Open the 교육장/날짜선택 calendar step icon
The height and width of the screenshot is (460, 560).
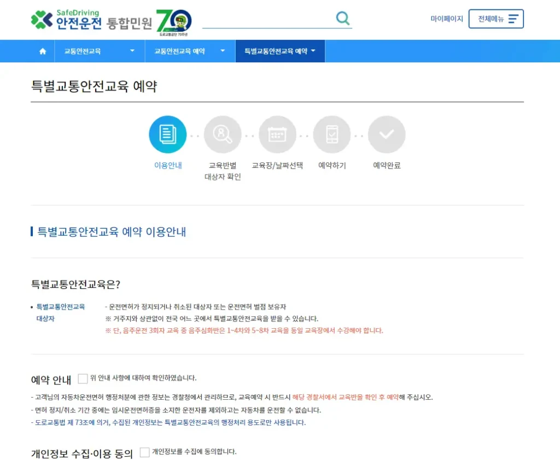277,133
